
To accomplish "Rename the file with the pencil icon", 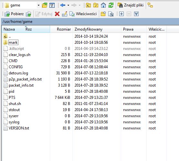I will pyautogui.click(x=65, y=14).
